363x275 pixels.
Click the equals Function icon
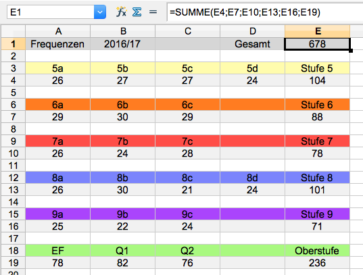(x=153, y=11)
